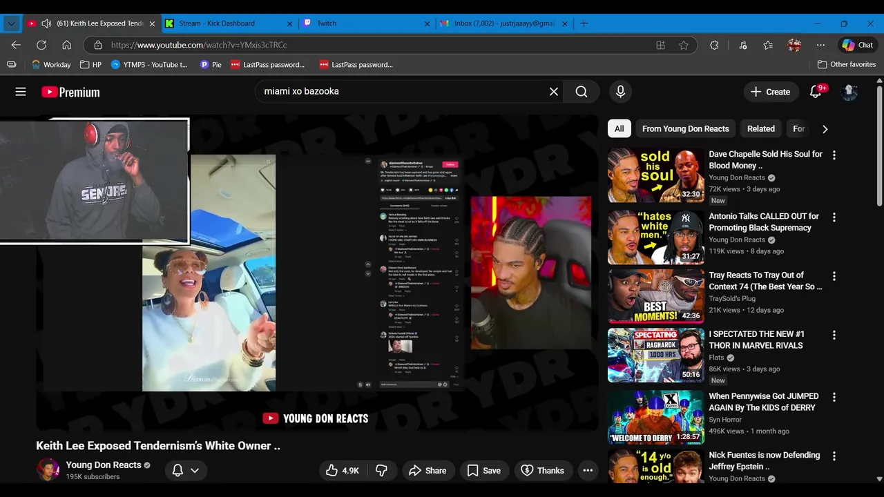Open the Favorites hub icon
The width and height of the screenshot is (884, 497).
pyautogui.click(x=768, y=45)
